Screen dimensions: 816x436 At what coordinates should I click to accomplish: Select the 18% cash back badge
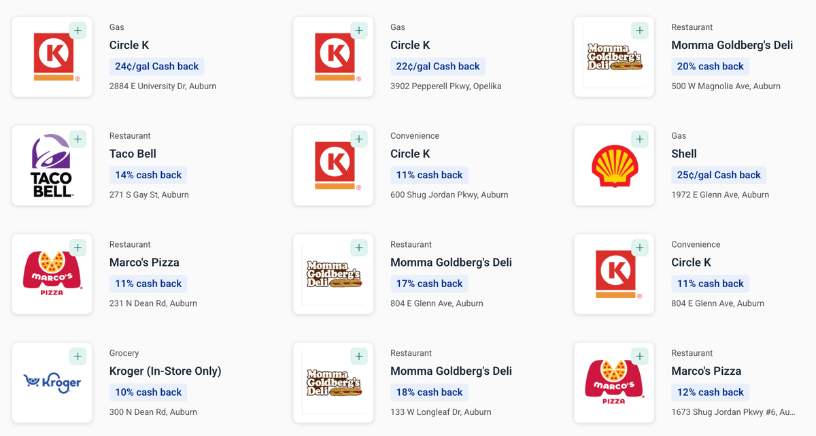click(429, 392)
